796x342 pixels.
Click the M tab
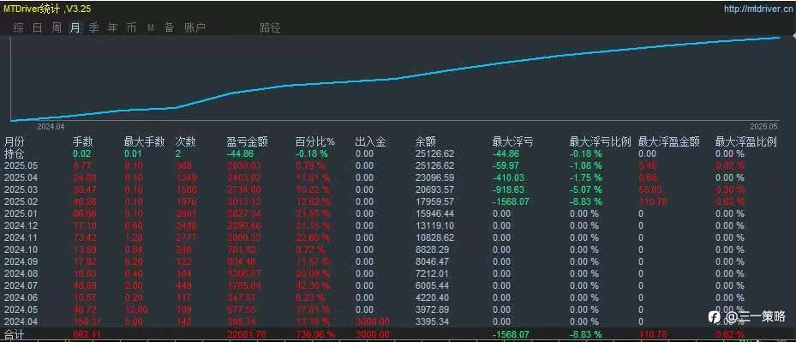point(150,28)
